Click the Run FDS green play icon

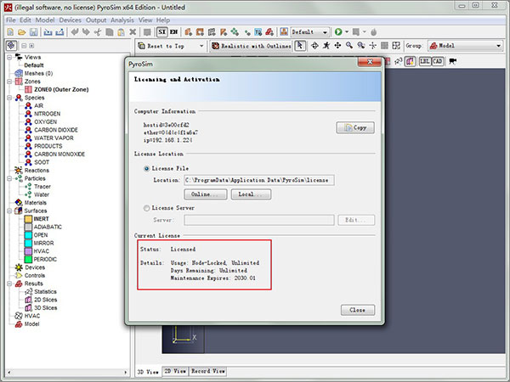tap(338, 32)
